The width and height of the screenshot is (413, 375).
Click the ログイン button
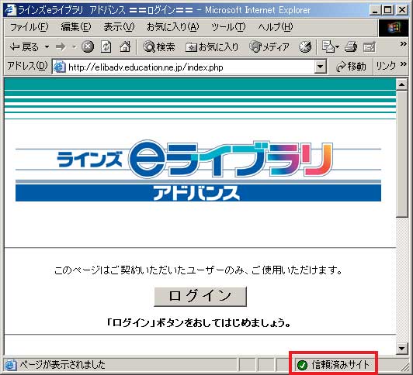click(x=200, y=297)
